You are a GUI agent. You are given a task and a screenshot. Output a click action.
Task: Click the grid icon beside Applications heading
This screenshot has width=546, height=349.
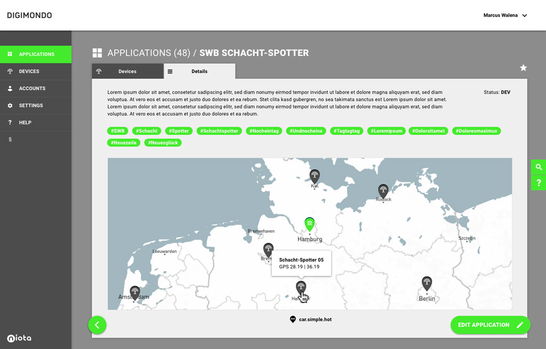click(x=97, y=53)
